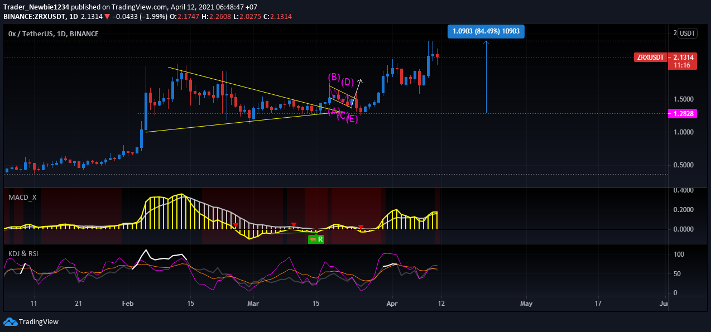711x332 pixels.
Task: Open the USDT currency selector on price axis
Action: (688, 33)
